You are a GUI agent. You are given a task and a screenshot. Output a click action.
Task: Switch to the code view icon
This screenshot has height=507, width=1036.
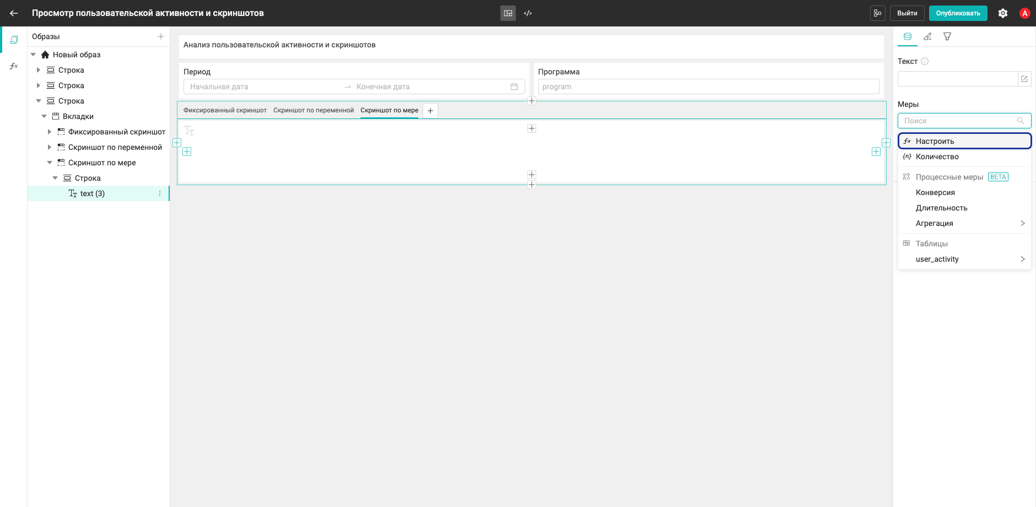tap(528, 13)
